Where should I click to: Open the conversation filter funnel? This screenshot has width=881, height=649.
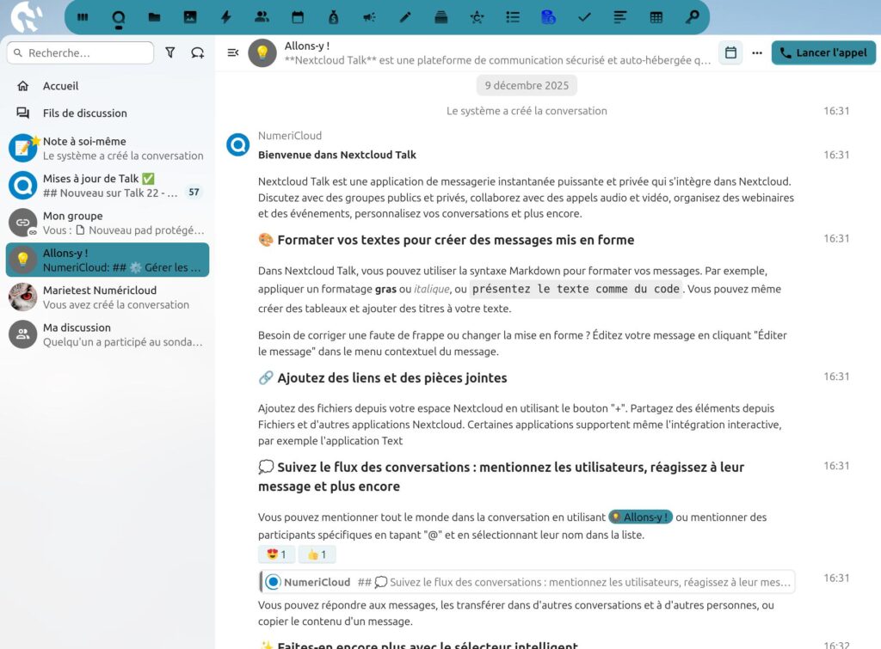(x=170, y=52)
